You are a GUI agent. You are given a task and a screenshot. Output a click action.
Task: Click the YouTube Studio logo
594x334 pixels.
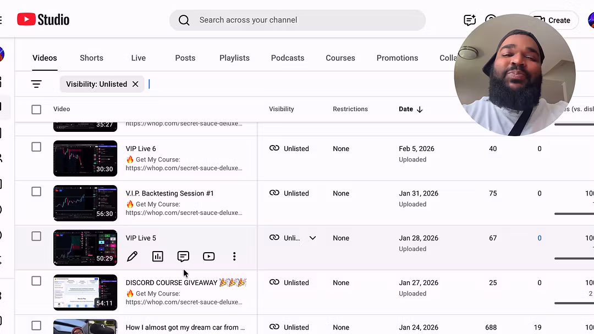coord(43,20)
